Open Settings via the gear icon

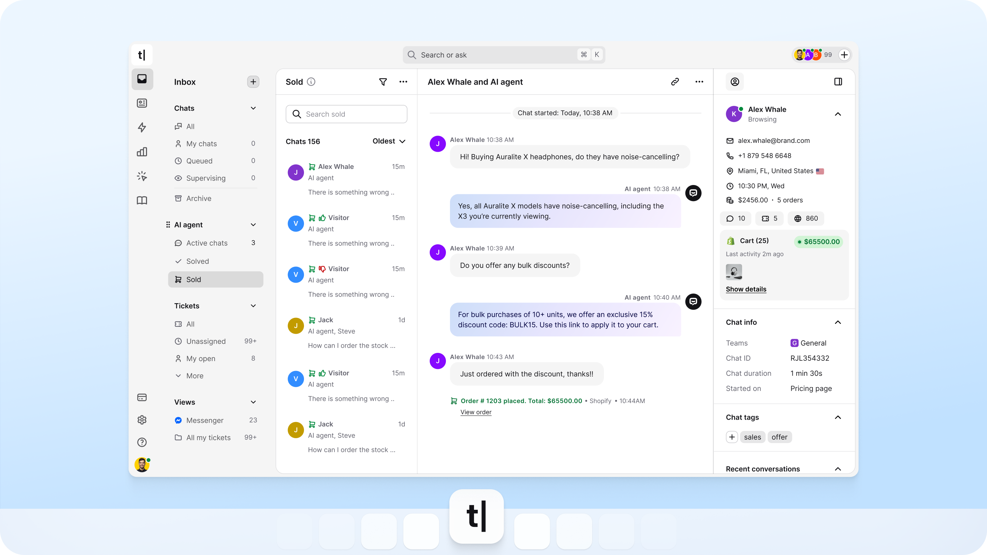pyautogui.click(x=142, y=420)
